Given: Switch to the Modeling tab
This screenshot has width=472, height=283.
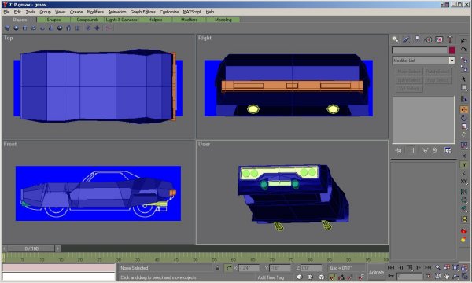Looking at the screenshot, I should pos(223,20).
